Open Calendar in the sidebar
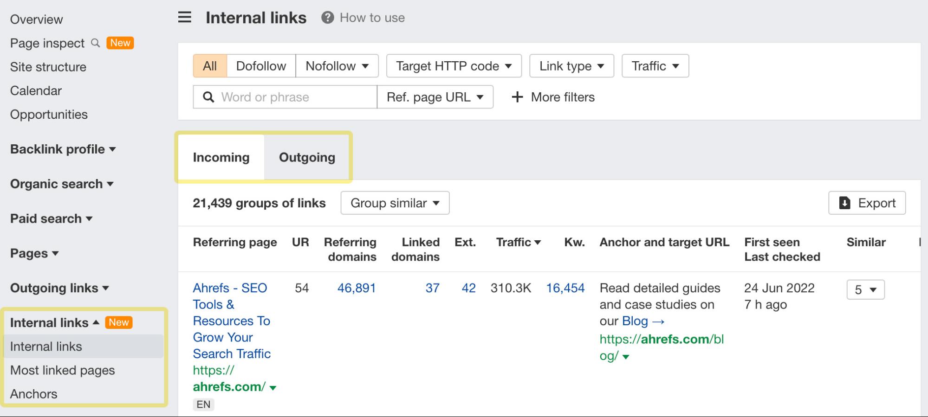 tap(36, 90)
